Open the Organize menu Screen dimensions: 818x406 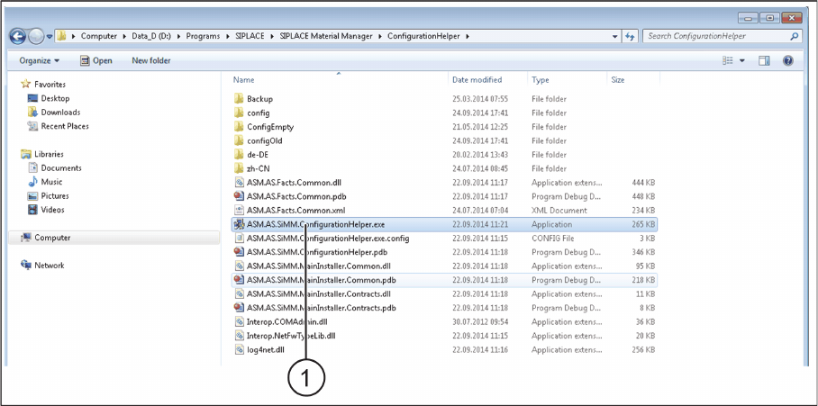tap(39, 61)
